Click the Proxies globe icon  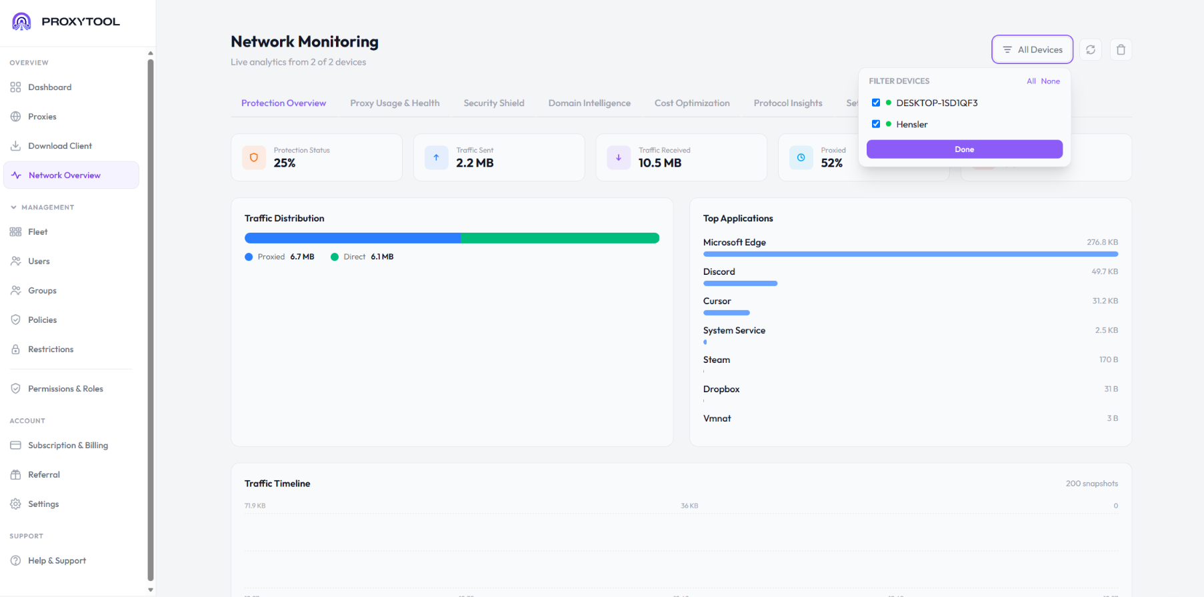click(15, 117)
